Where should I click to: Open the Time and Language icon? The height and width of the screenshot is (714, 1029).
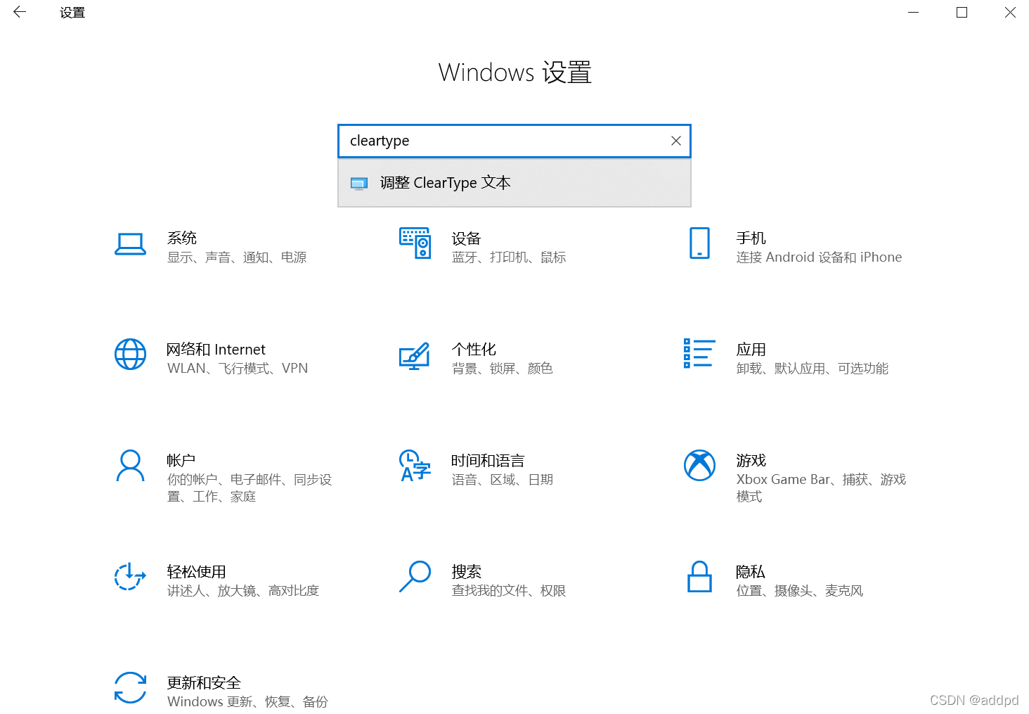415,466
